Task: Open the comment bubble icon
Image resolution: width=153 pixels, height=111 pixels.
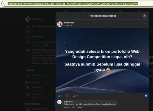Action: tap(67, 96)
